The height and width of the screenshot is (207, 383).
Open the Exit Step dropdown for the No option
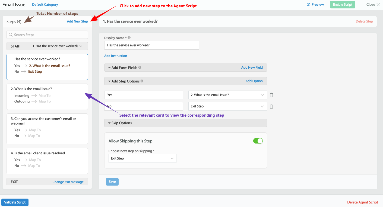coord(262,106)
